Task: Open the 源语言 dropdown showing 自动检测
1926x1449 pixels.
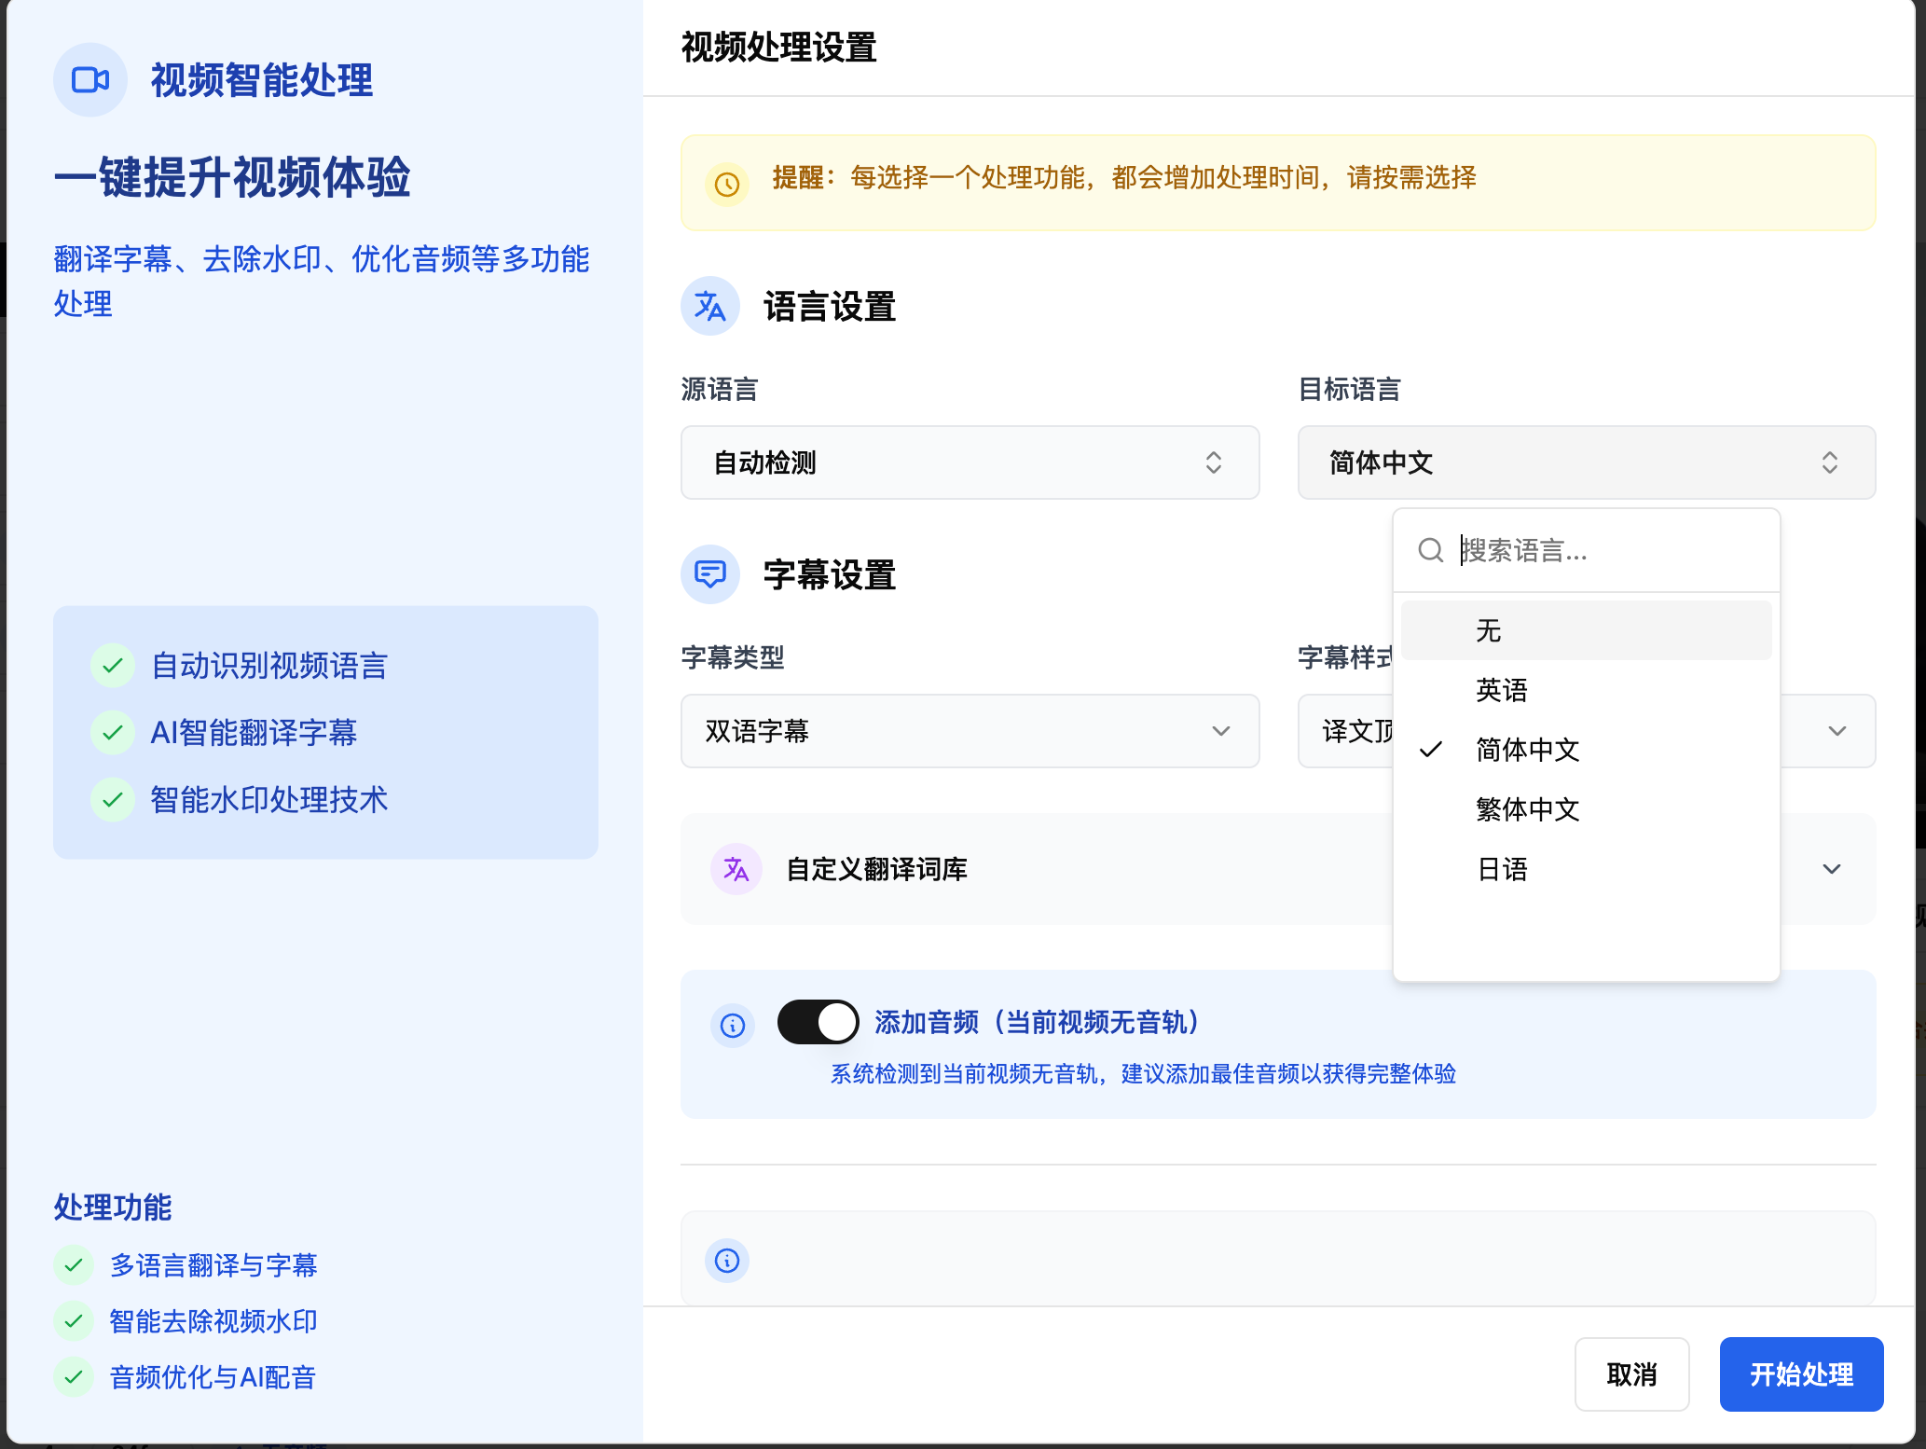Action: [x=970, y=462]
